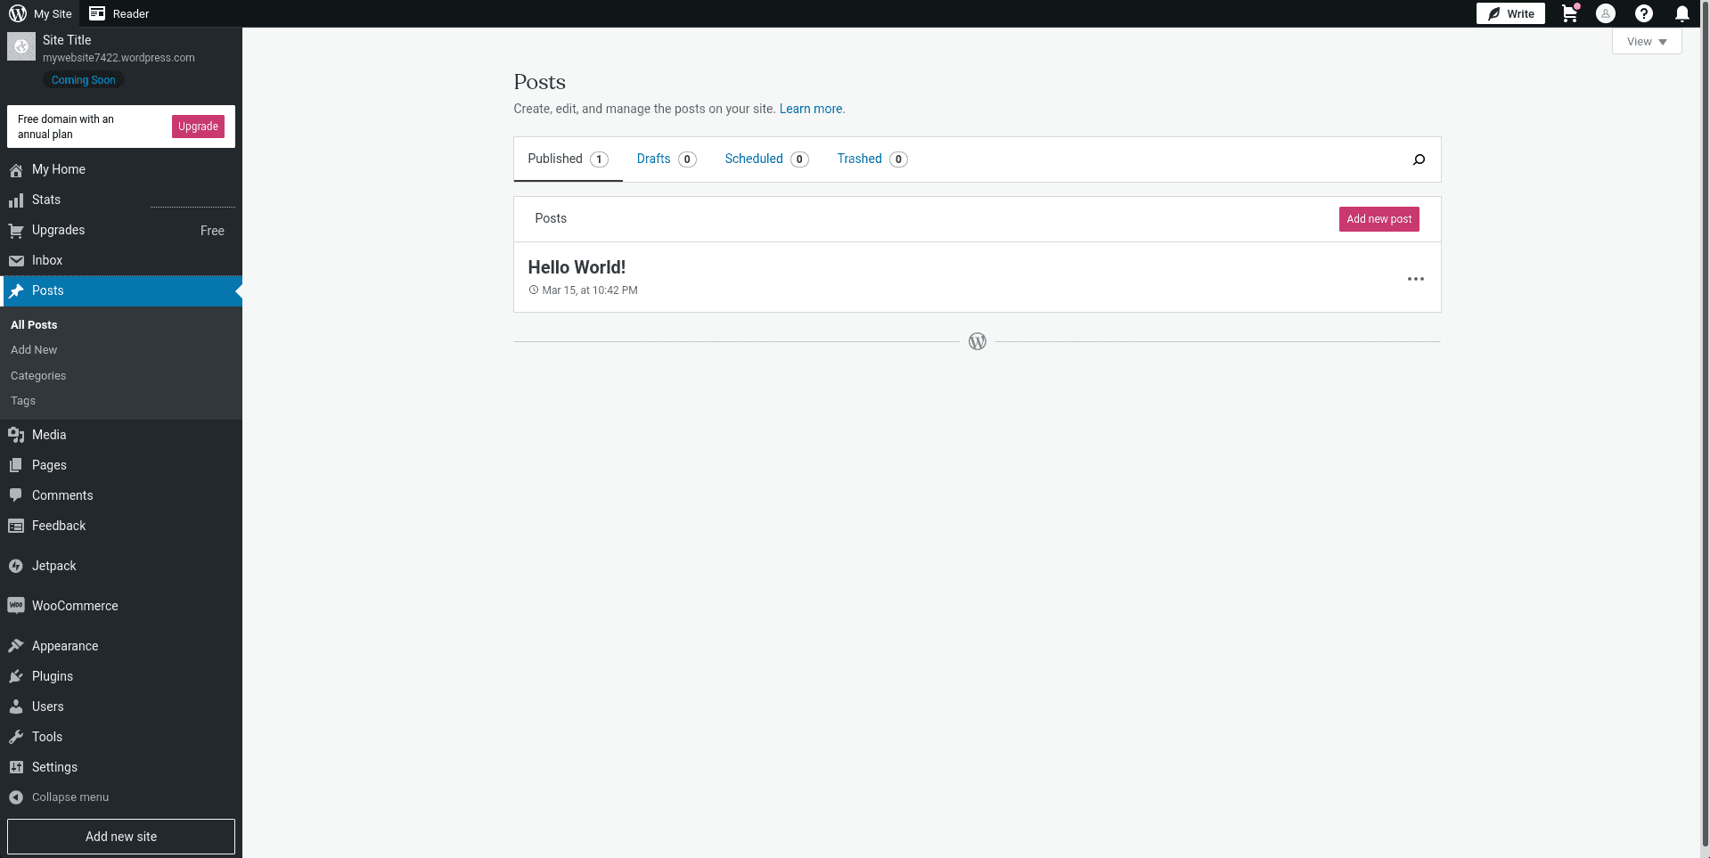Image resolution: width=1710 pixels, height=858 pixels.
Task: Select Add New in the Posts submenu
Action: point(34,350)
